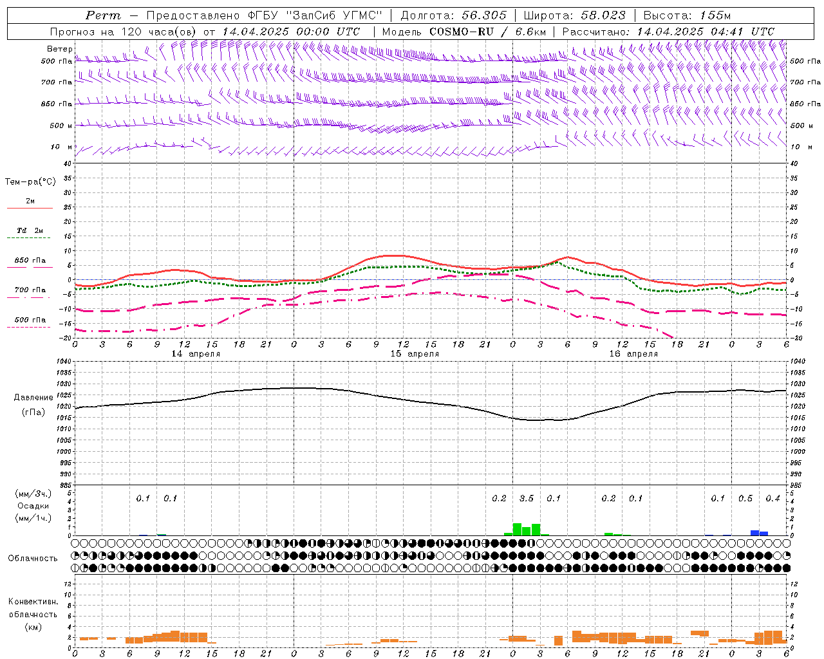Click "850 гПа" entry in temperature legend
This screenshot has height=659, width=824.
click(x=30, y=261)
